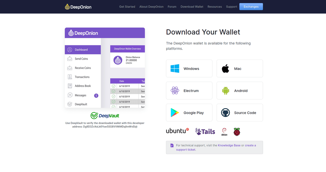This screenshot has width=326, height=172.
Task: Select the Windows wallet download label
Action: click(x=191, y=69)
